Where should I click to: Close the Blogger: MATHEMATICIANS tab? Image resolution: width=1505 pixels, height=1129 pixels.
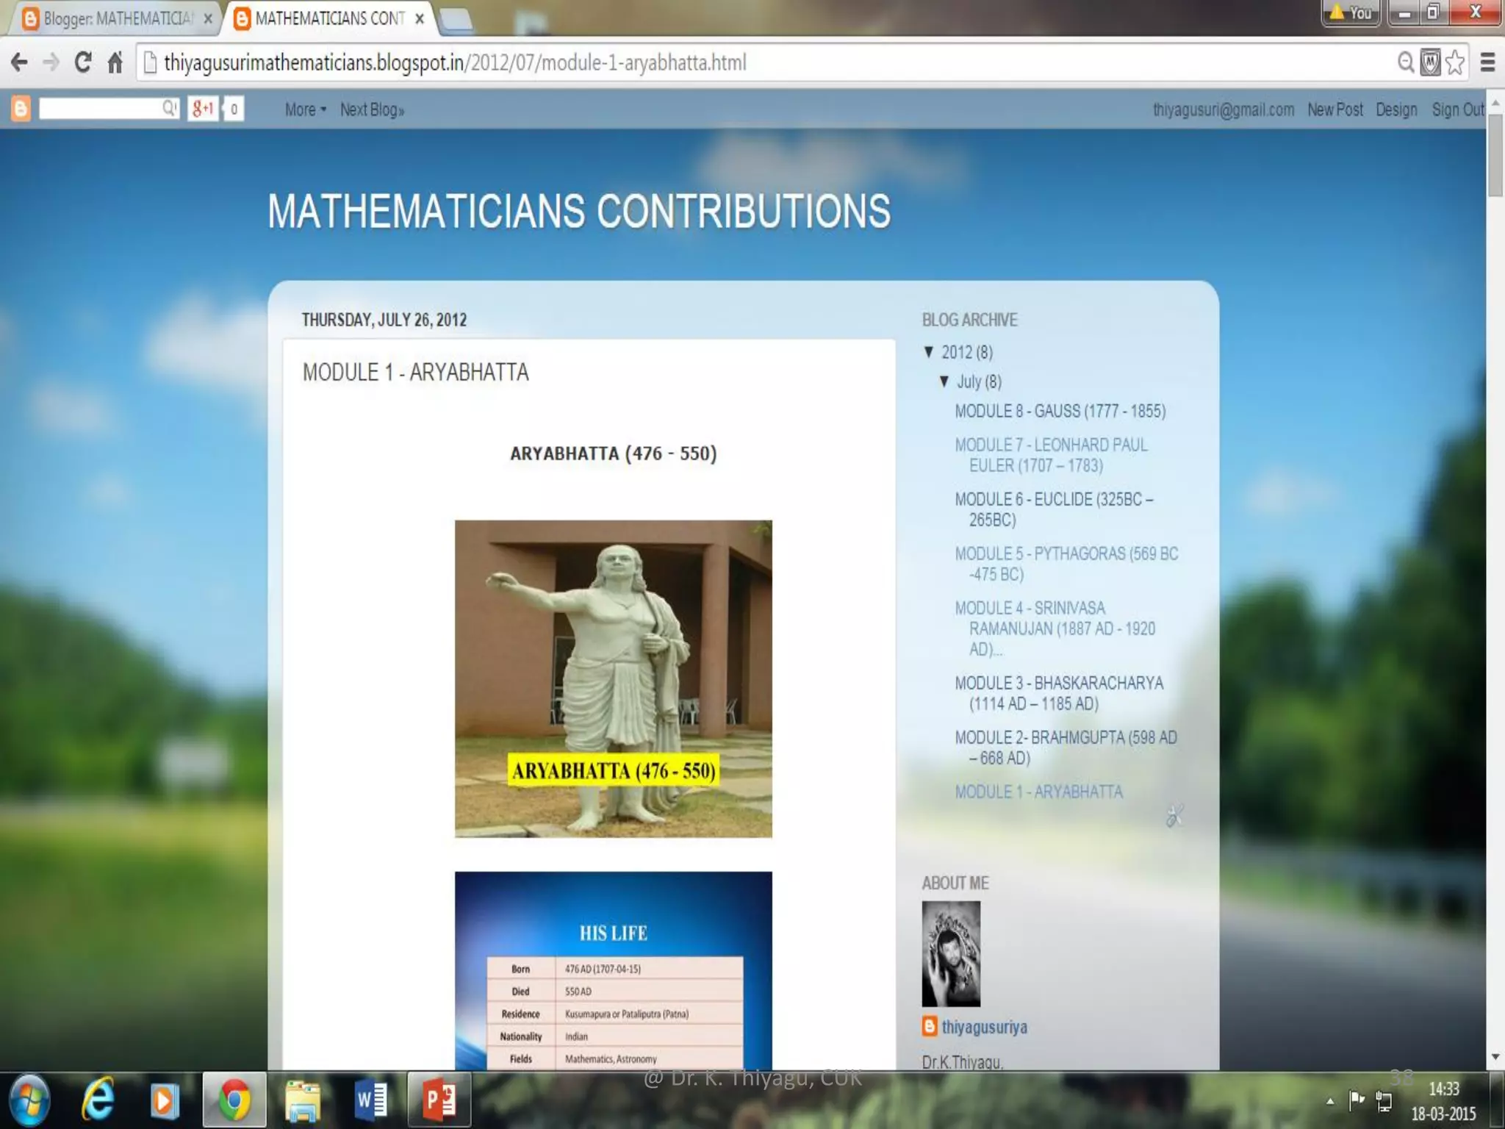tap(208, 19)
